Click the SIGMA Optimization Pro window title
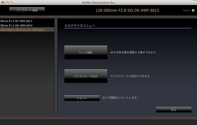This screenshot has width=197, height=125. 99,3
